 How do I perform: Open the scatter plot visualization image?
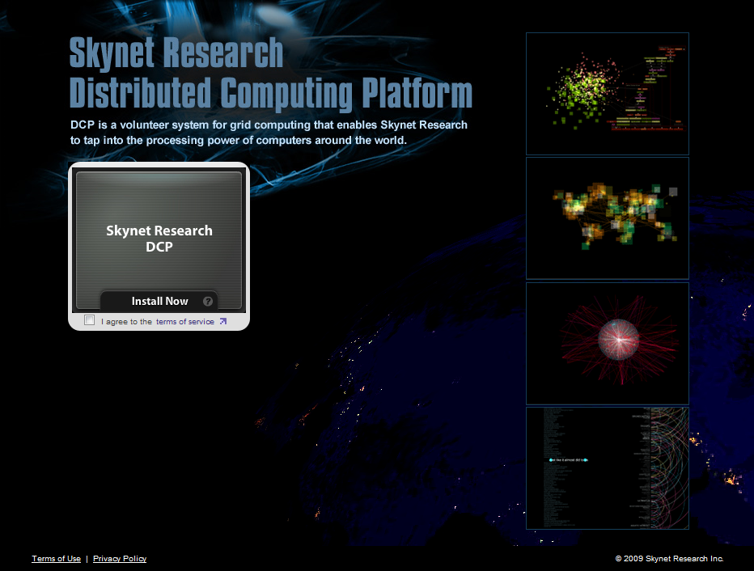[x=607, y=93]
